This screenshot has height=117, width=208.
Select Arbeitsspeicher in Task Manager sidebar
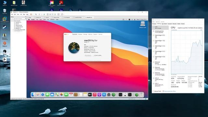(161, 32)
